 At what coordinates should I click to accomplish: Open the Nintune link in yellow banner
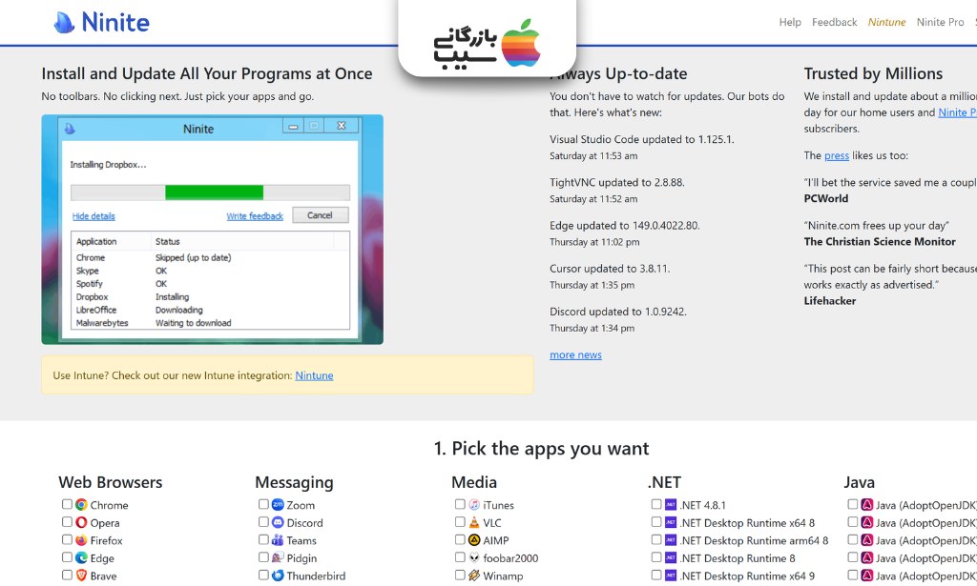(x=314, y=375)
